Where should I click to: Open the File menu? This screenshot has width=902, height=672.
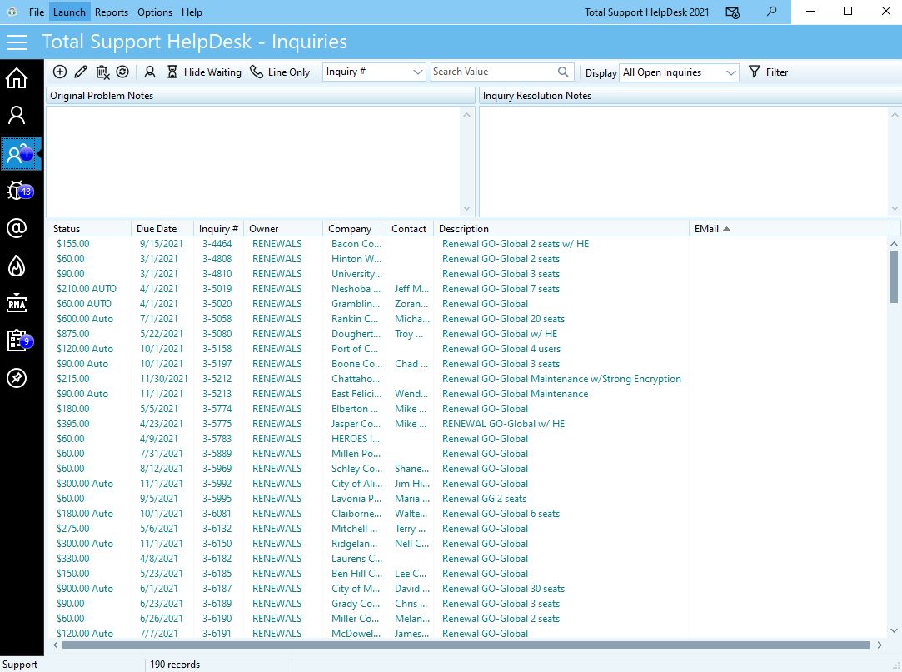pos(37,12)
